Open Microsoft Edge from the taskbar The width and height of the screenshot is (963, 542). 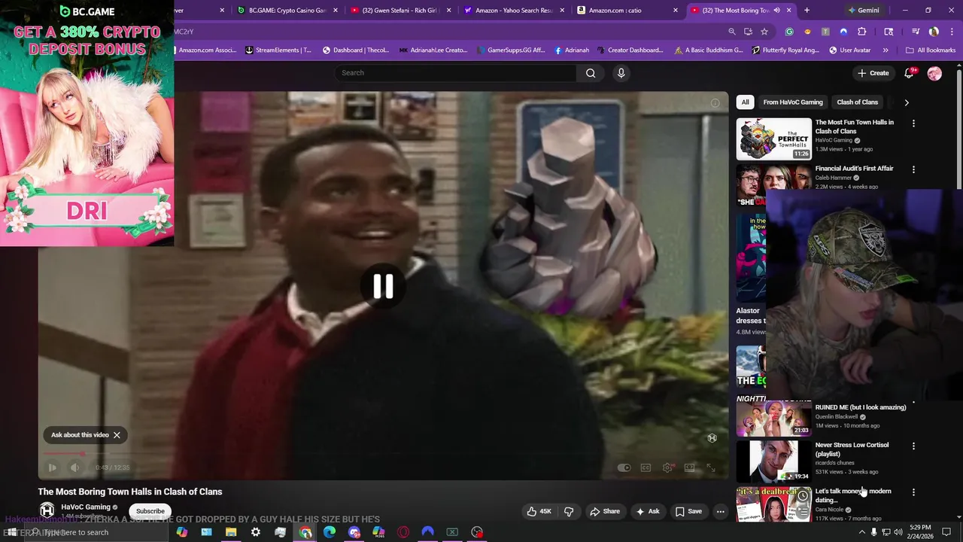pos(330,532)
